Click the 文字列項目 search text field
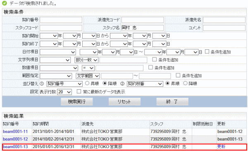The height and width of the screenshot is (151, 248). click(x=123, y=60)
